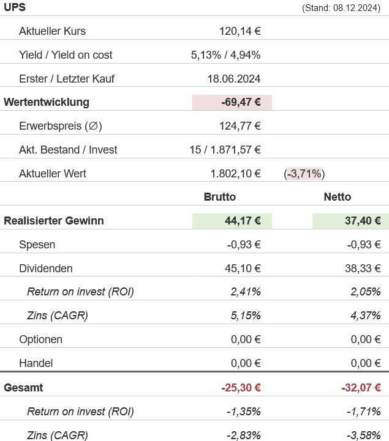Click the Yield / Yield on cost row label
This screenshot has height=441, width=389.
(66, 55)
